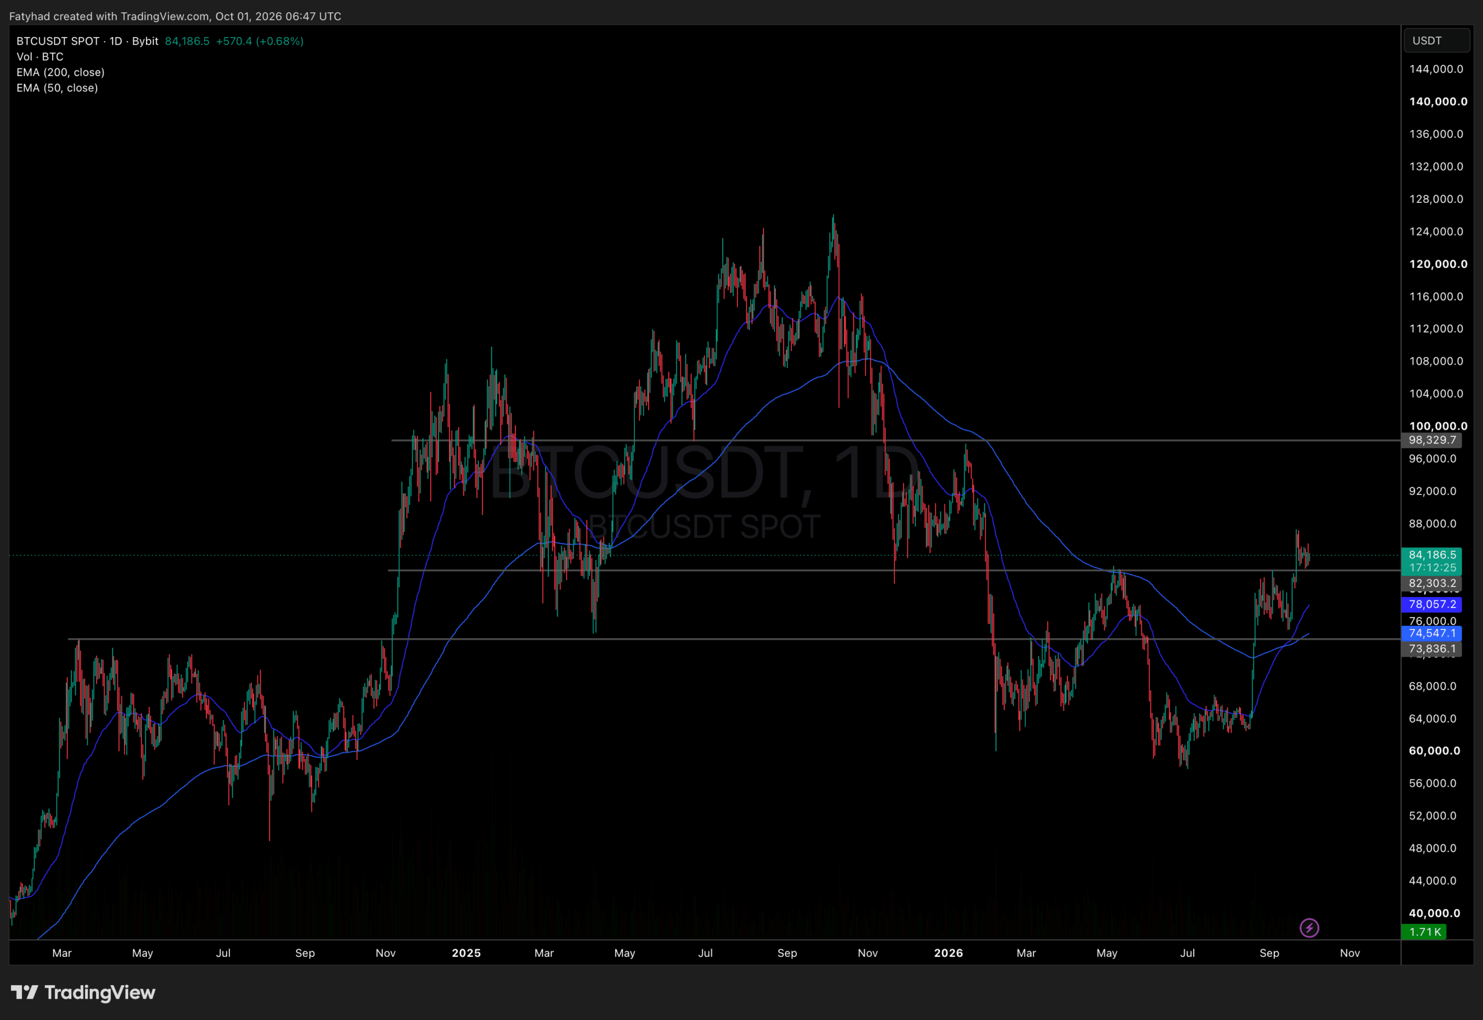This screenshot has height=1020, width=1483.
Task: Open the USDT currency selector
Action: (1437, 40)
